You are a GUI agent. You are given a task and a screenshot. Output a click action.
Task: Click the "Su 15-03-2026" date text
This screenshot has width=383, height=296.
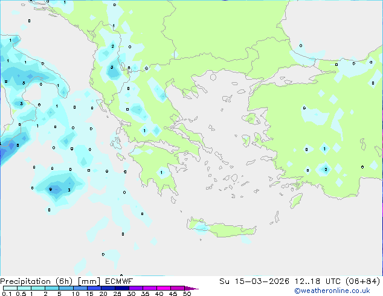tap(254, 282)
